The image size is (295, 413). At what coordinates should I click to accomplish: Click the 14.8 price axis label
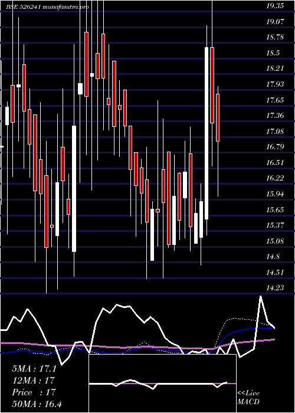(x=273, y=257)
